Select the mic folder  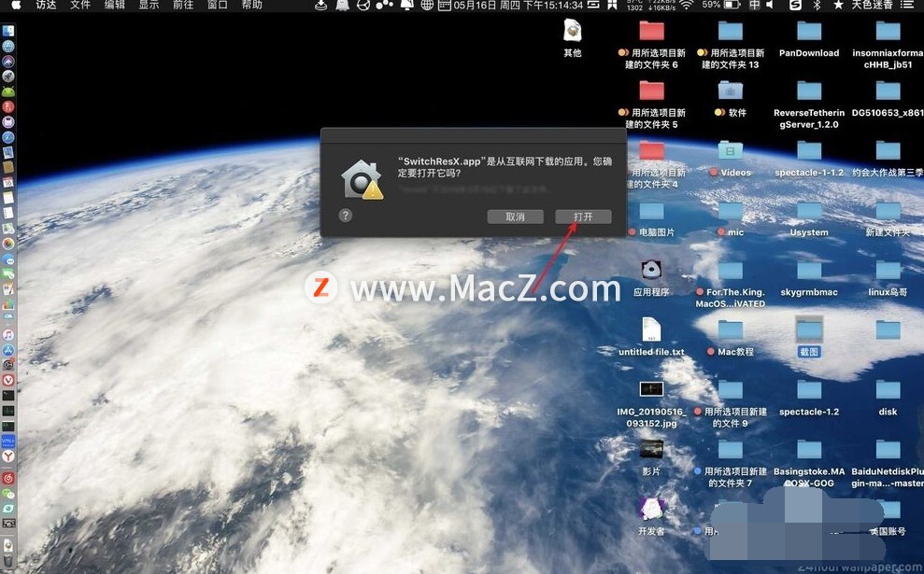(x=730, y=218)
